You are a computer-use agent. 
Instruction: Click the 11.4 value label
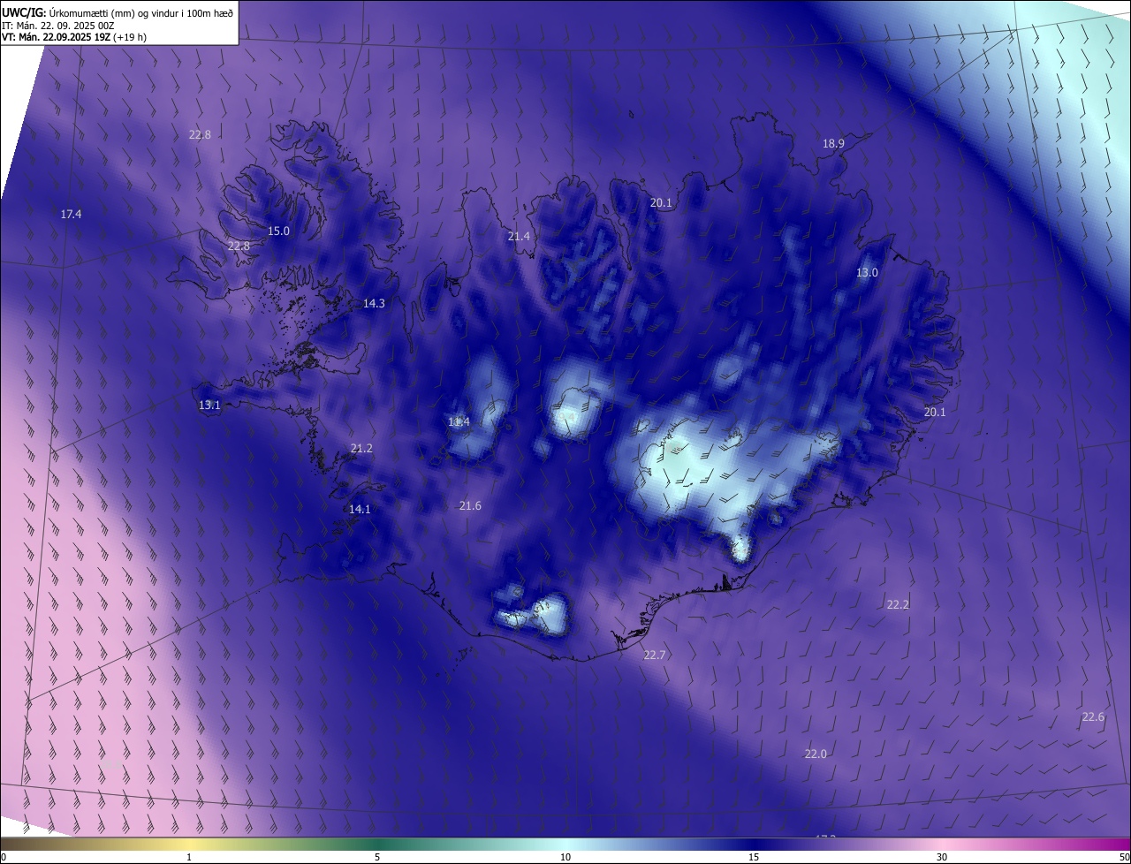click(459, 422)
